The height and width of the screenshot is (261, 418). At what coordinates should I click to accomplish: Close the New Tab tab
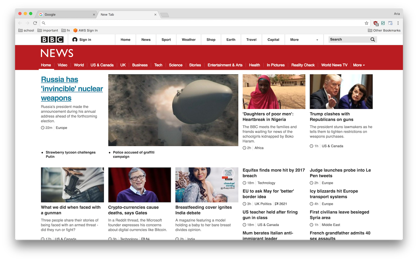pos(155,14)
